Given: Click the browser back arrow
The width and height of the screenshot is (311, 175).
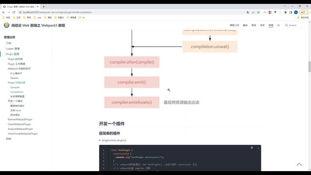Looking at the screenshot, I should [x=3, y=12].
